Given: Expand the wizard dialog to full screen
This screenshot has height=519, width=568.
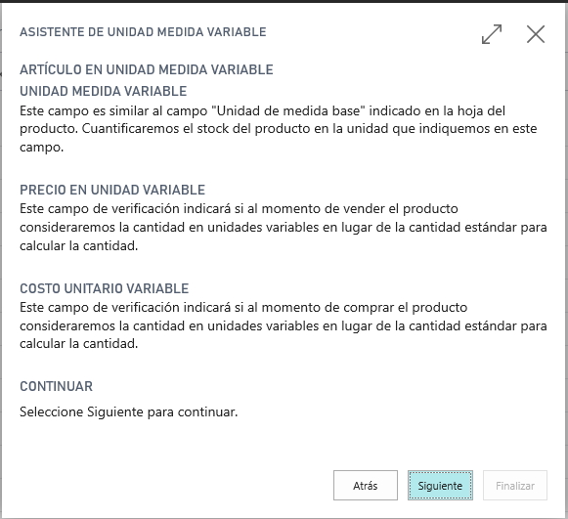Looking at the screenshot, I should point(492,34).
